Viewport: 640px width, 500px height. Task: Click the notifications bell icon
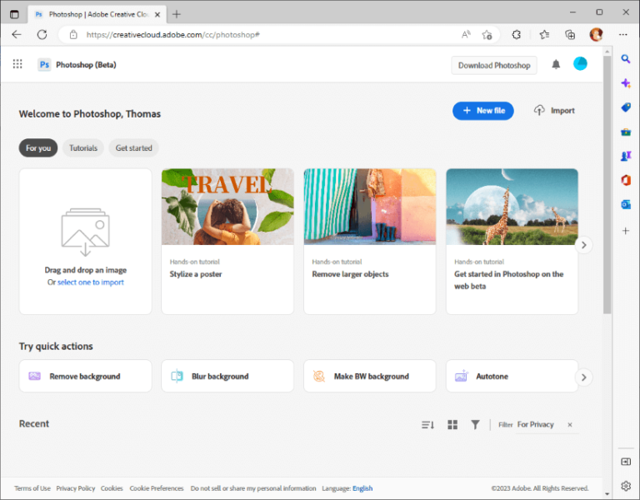(556, 65)
